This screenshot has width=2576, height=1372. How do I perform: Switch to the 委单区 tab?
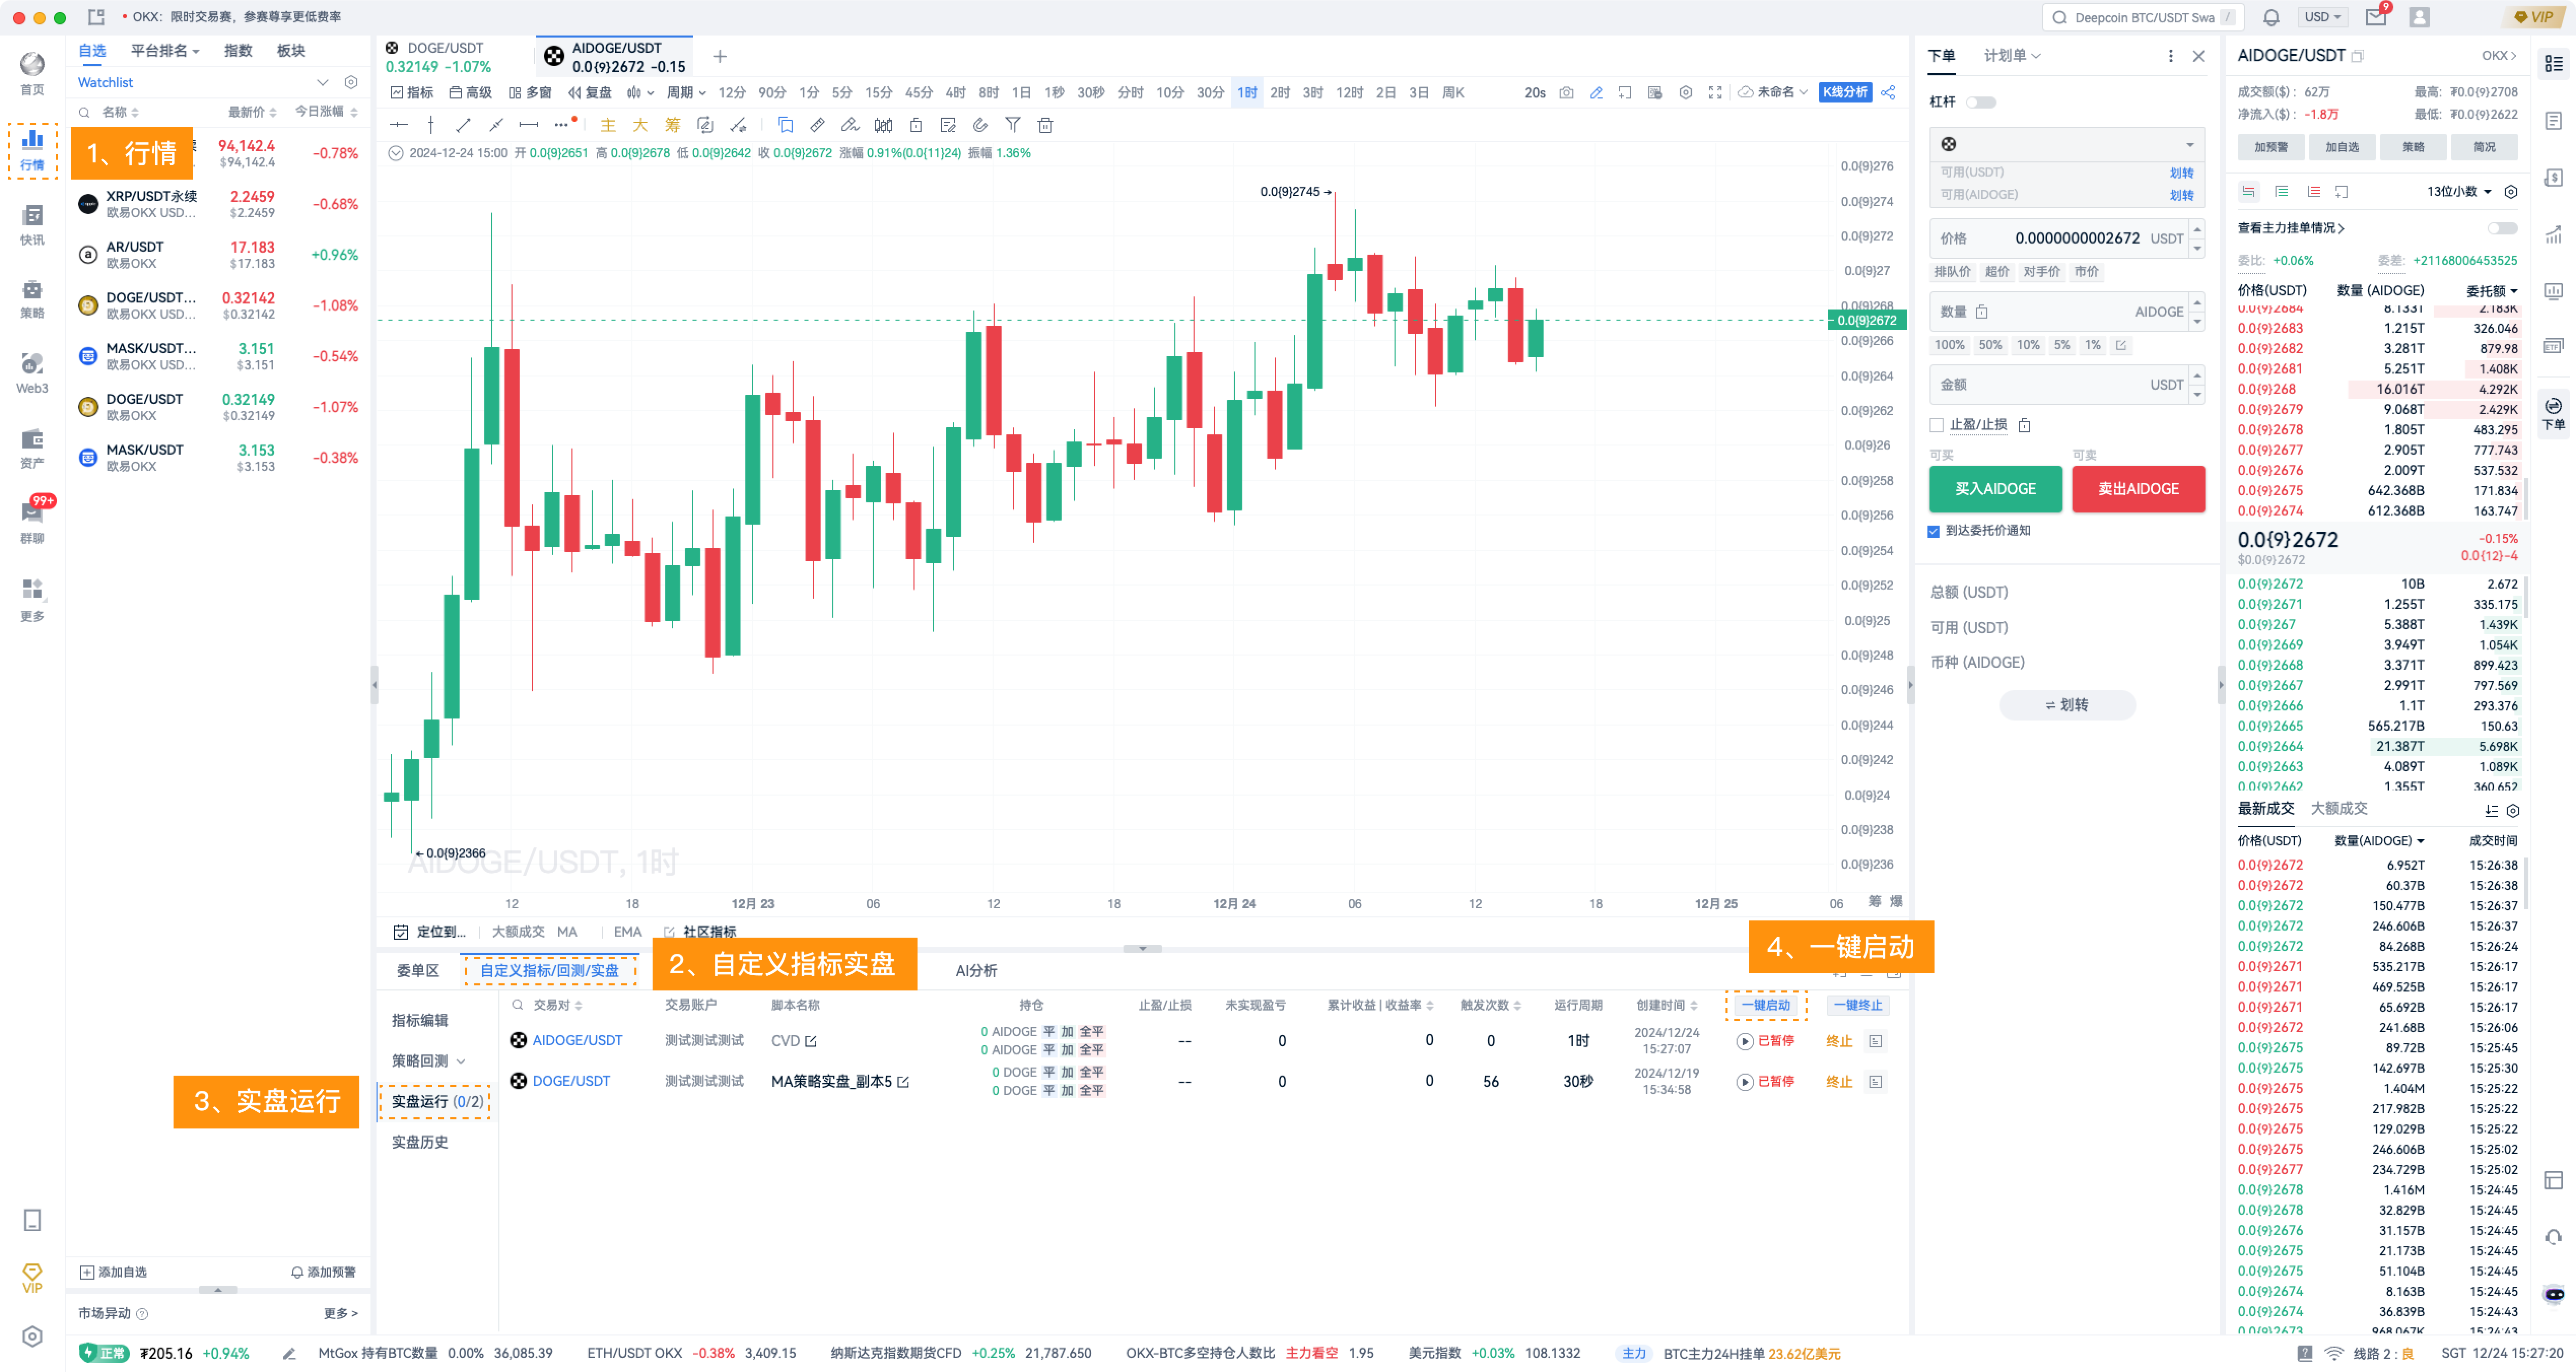click(418, 971)
